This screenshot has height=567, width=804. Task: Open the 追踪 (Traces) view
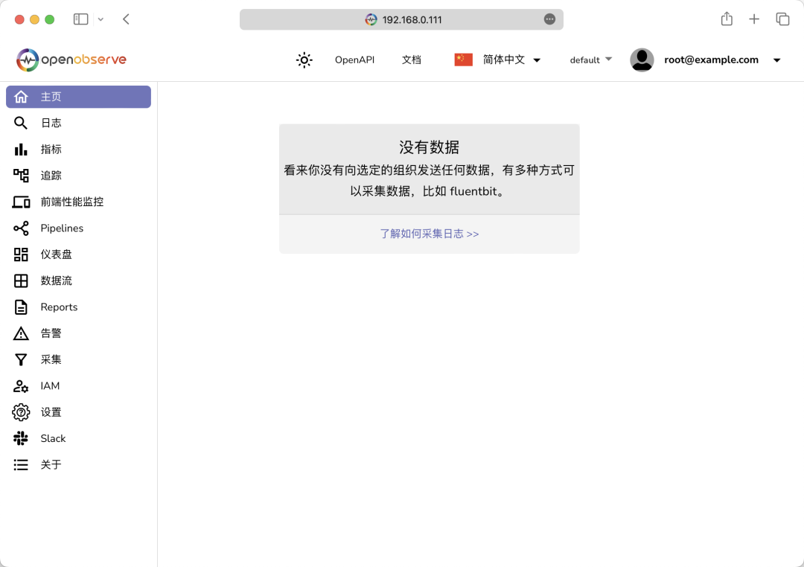tap(50, 175)
